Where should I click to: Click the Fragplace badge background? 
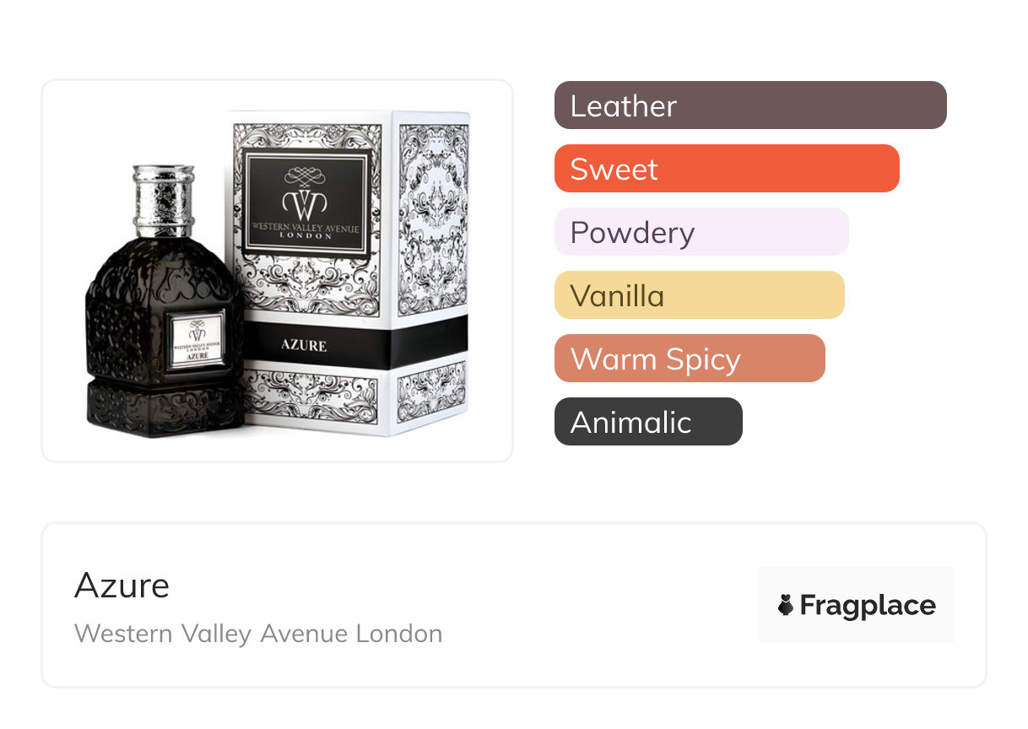pyautogui.click(x=857, y=605)
